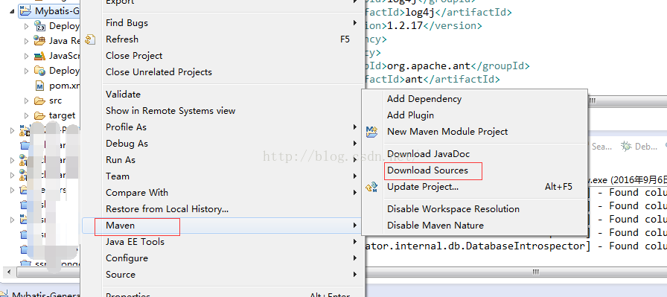667x297 pixels.
Task: Expand the Deploy node with globe icon
Action: pyautogui.click(x=26, y=71)
